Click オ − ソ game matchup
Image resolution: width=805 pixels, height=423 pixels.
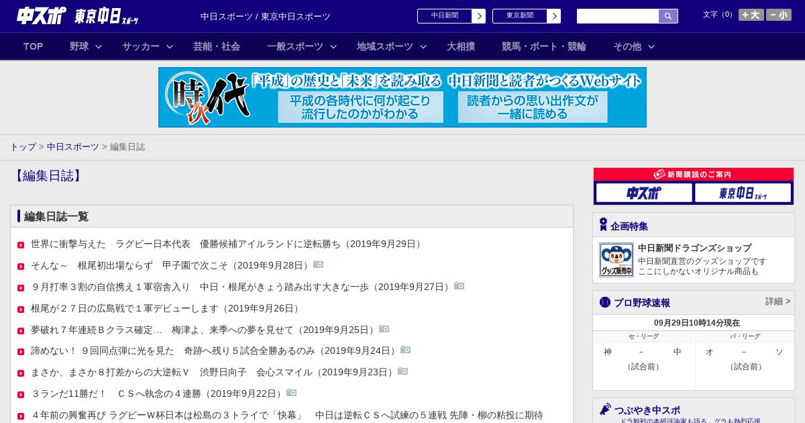coord(744,352)
